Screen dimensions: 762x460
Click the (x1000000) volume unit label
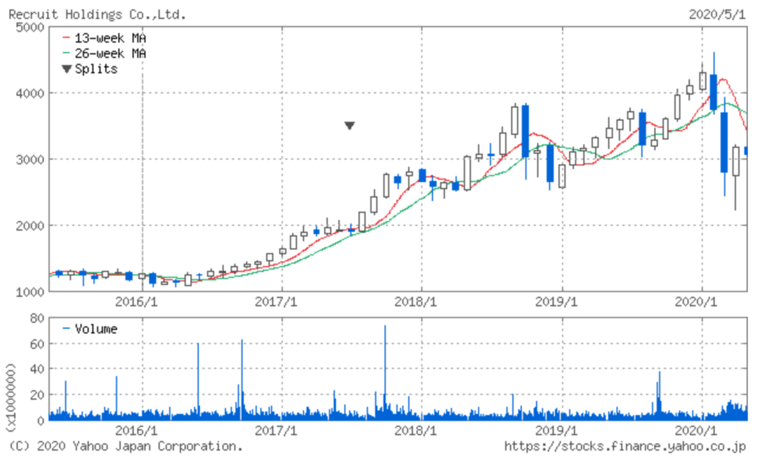(10, 397)
